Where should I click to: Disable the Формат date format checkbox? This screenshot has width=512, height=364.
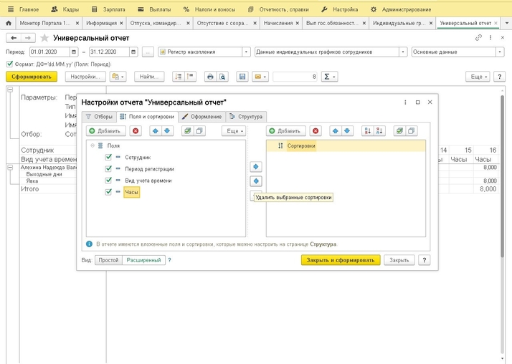click(x=9, y=64)
